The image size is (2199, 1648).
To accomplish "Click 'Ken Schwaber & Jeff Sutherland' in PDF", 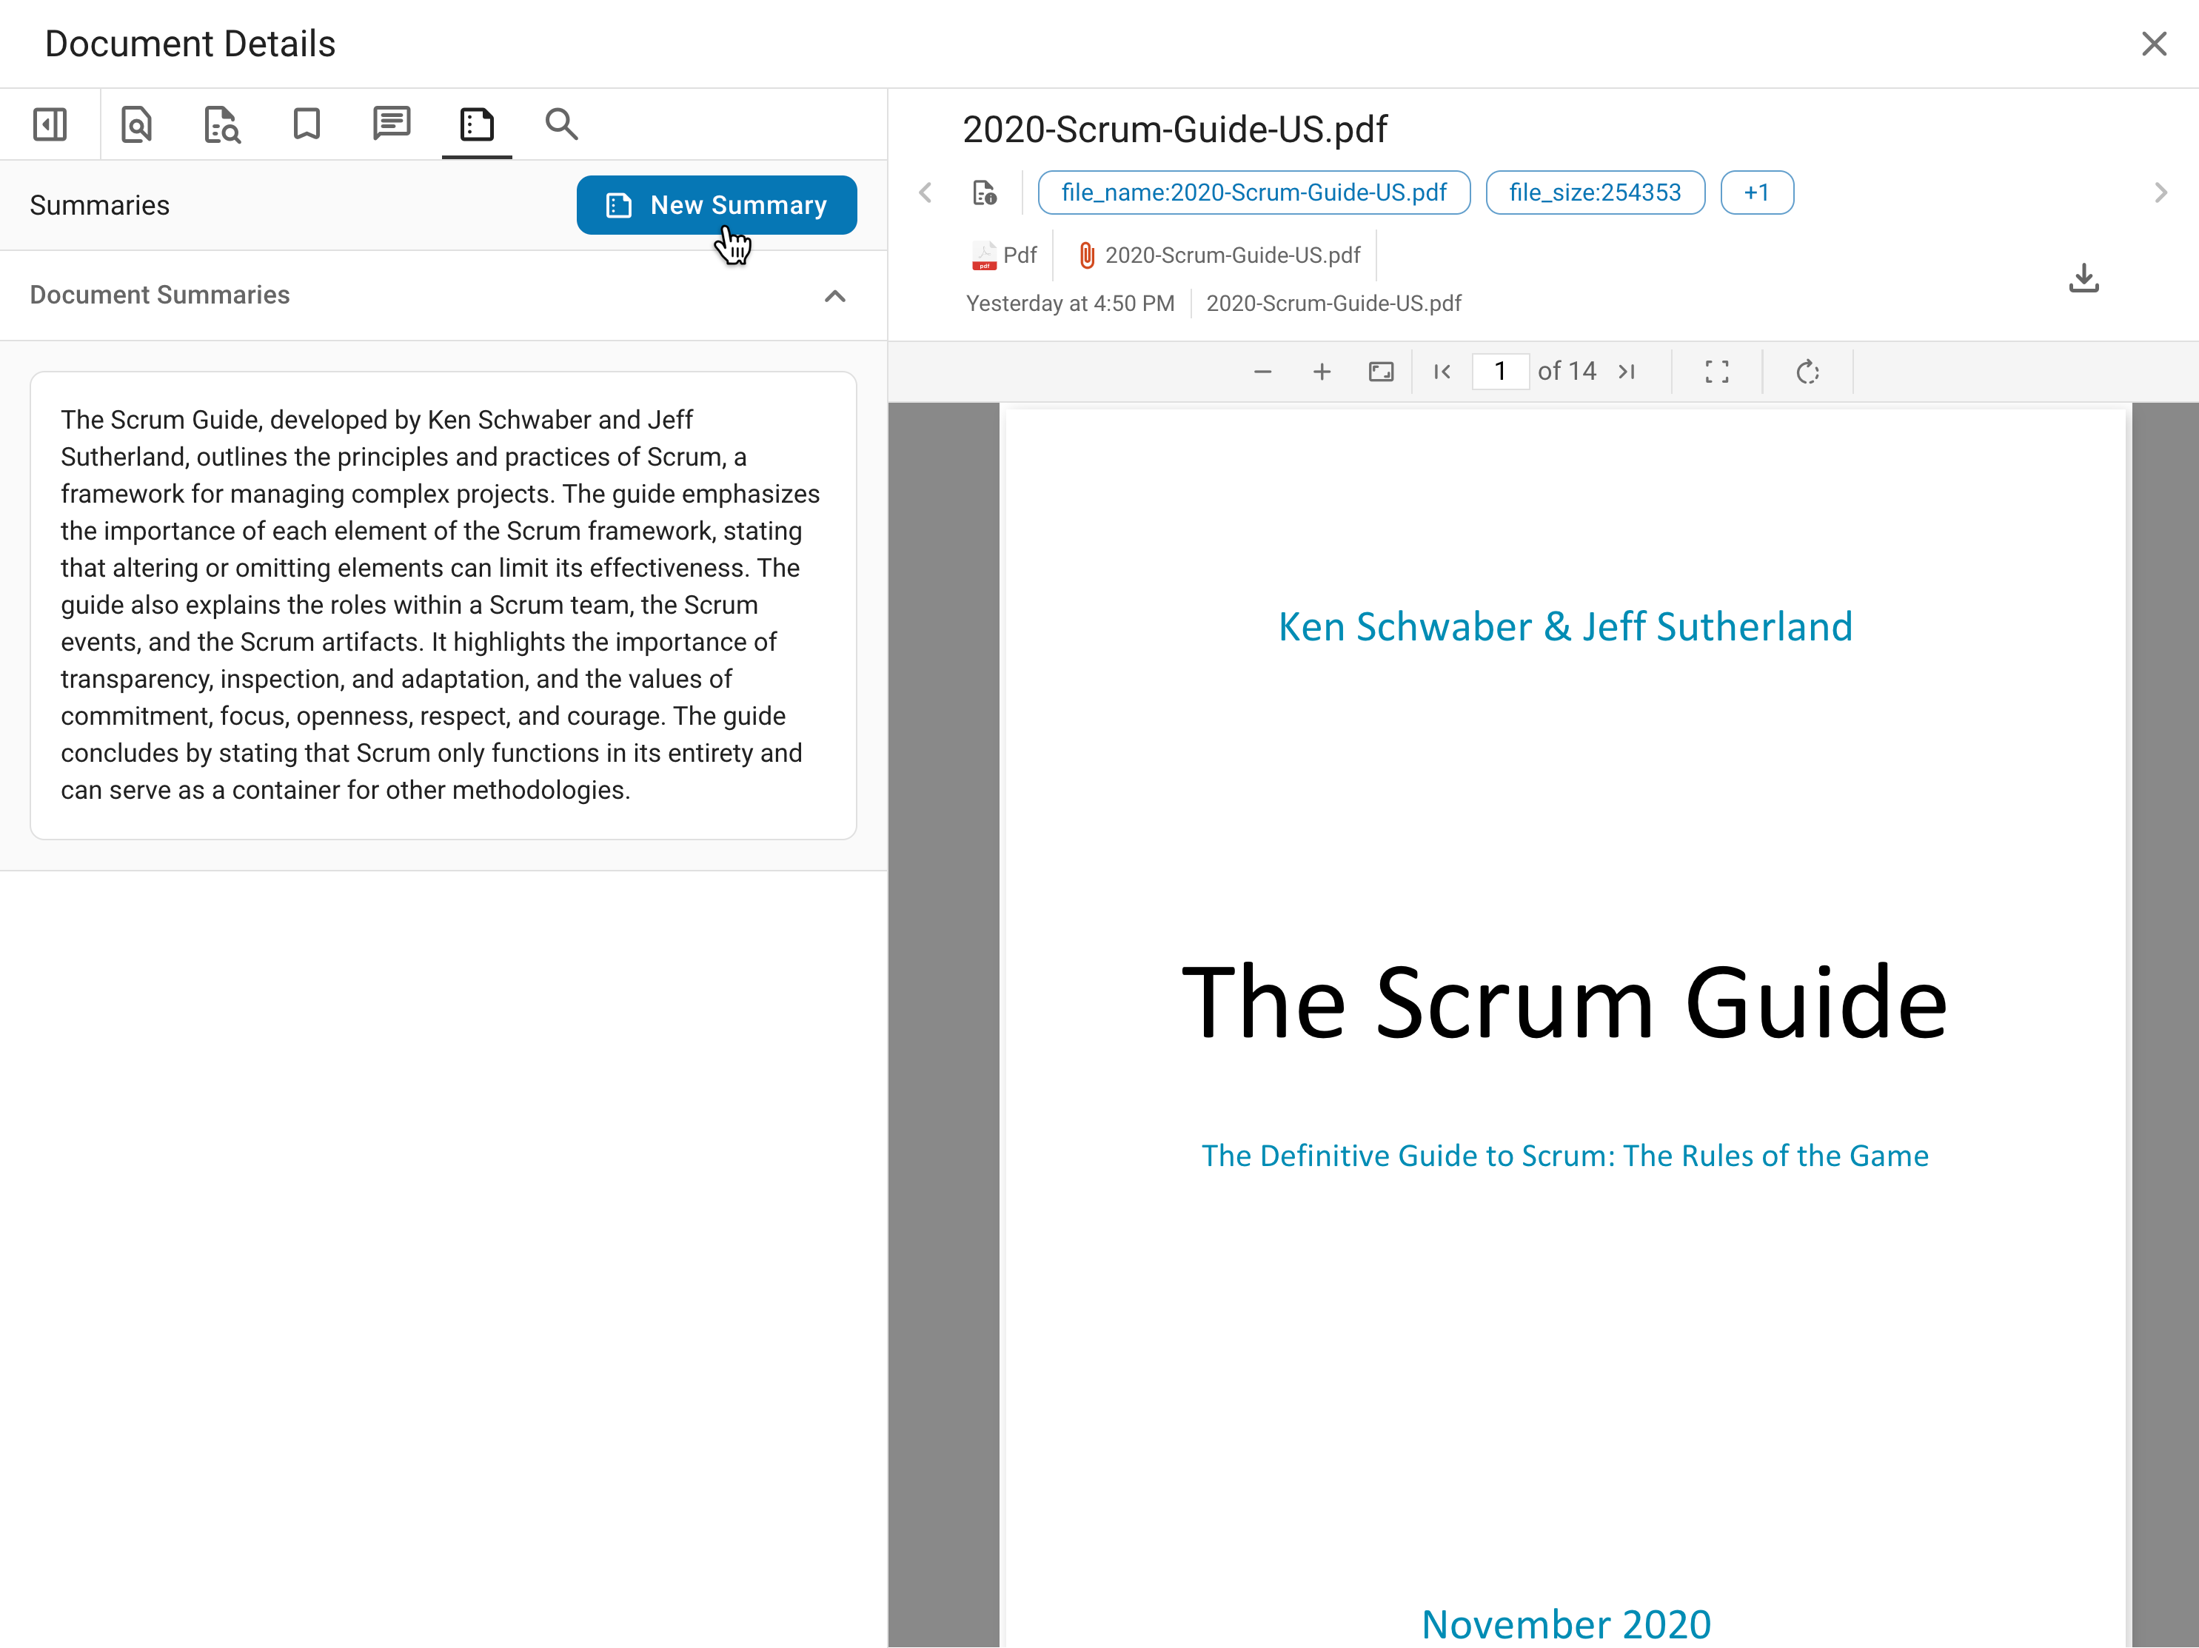I will coord(1564,627).
